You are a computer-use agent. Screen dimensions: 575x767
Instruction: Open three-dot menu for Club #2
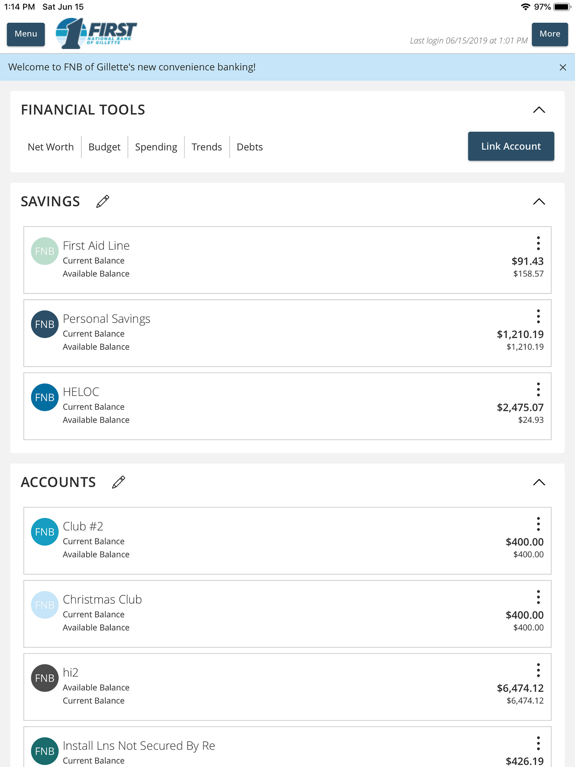click(538, 524)
